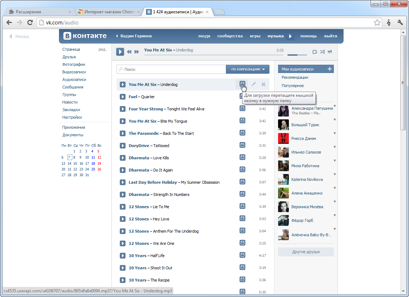Play 12 Stones – We Are One
Image resolution: width=409 pixels, height=297 pixels.
coord(123,243)
